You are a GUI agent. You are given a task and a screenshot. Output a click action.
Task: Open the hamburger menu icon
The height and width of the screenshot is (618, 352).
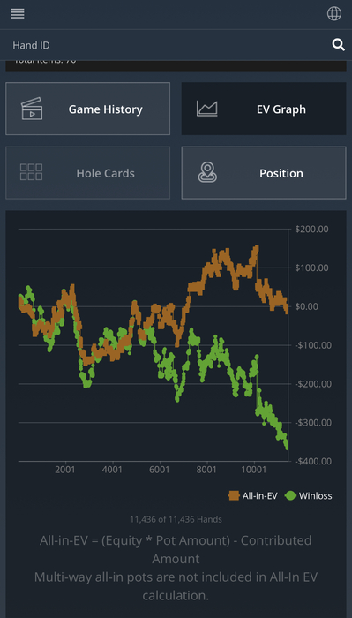click(x=18, y=14)
